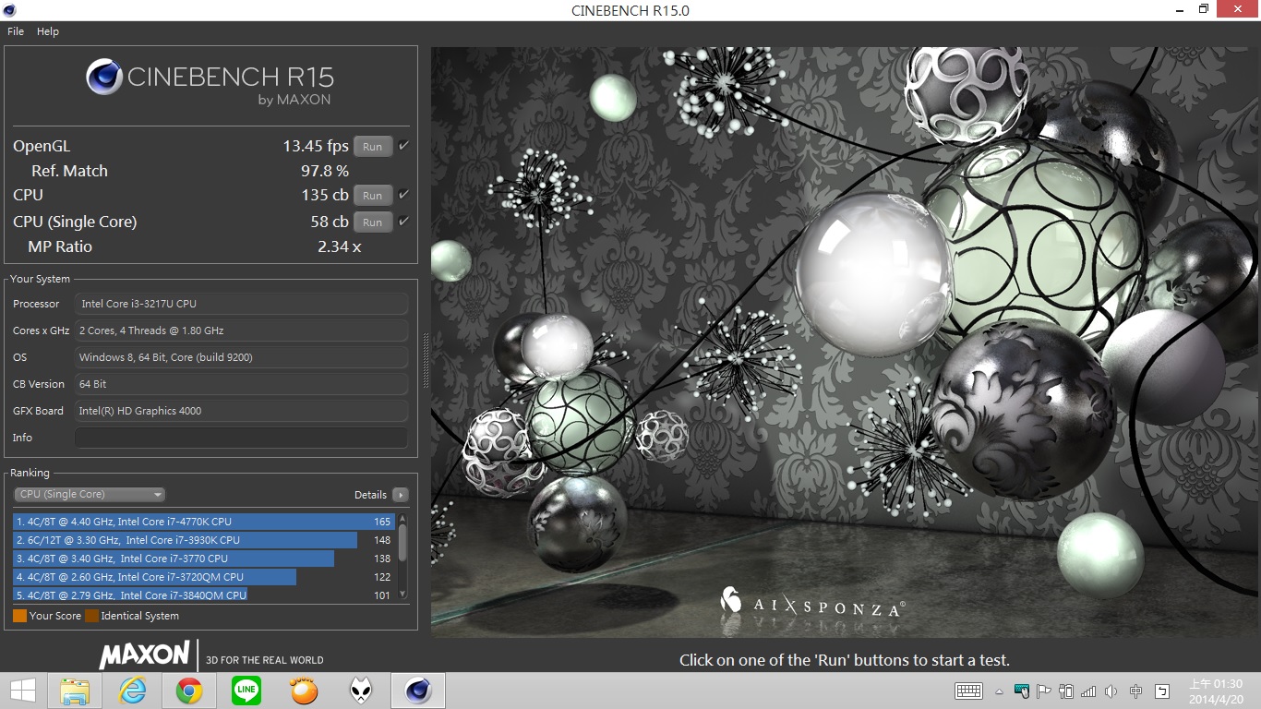
Task: Click the ranking scrollbar up arrow
Action: [402, 518]
